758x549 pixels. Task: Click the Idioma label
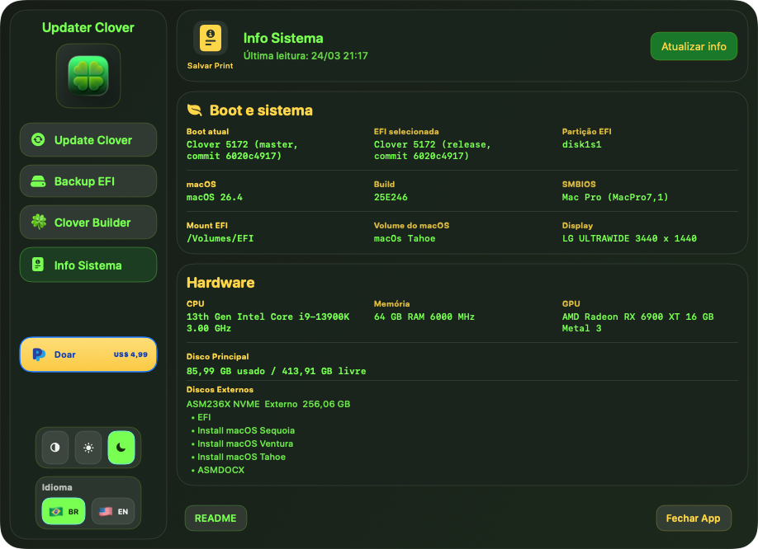tap(57, 487)
